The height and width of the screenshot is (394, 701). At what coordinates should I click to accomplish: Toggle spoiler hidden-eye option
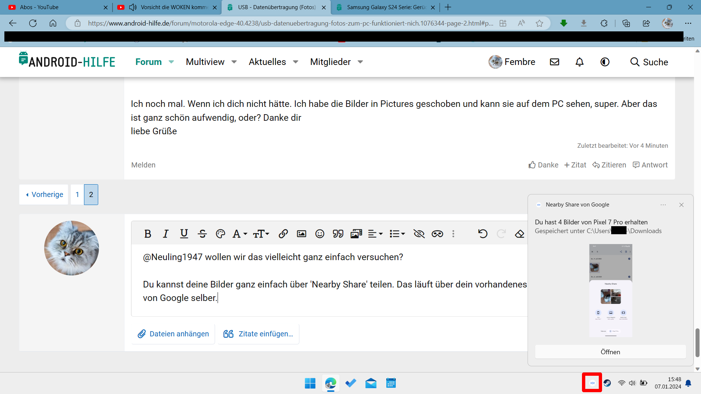[x=419, y=234]
